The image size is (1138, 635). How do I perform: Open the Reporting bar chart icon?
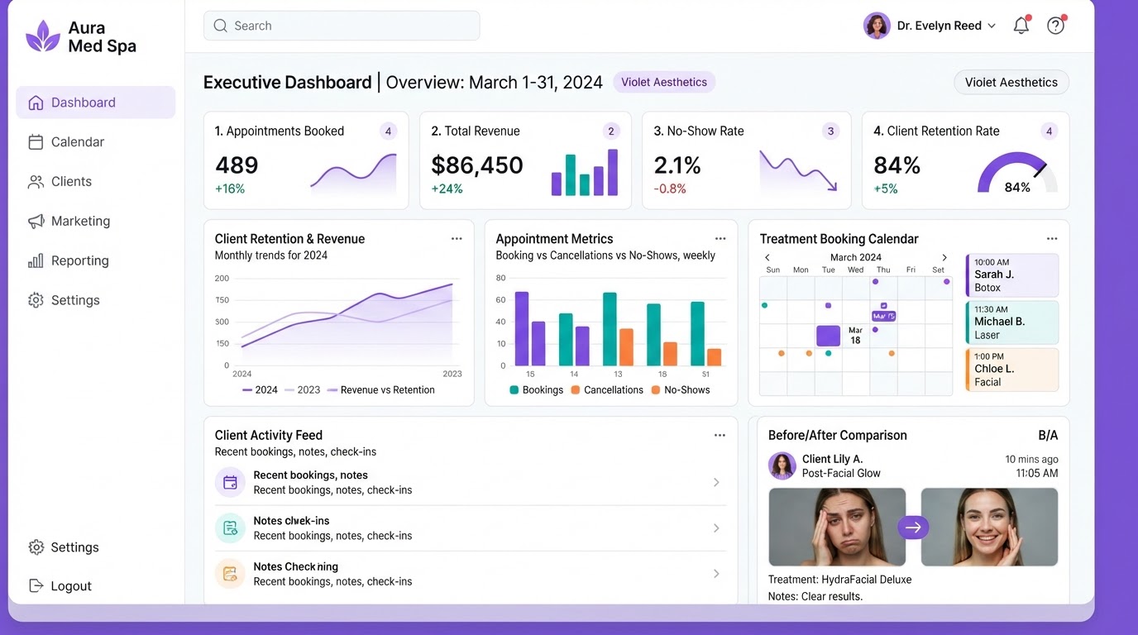36,260
